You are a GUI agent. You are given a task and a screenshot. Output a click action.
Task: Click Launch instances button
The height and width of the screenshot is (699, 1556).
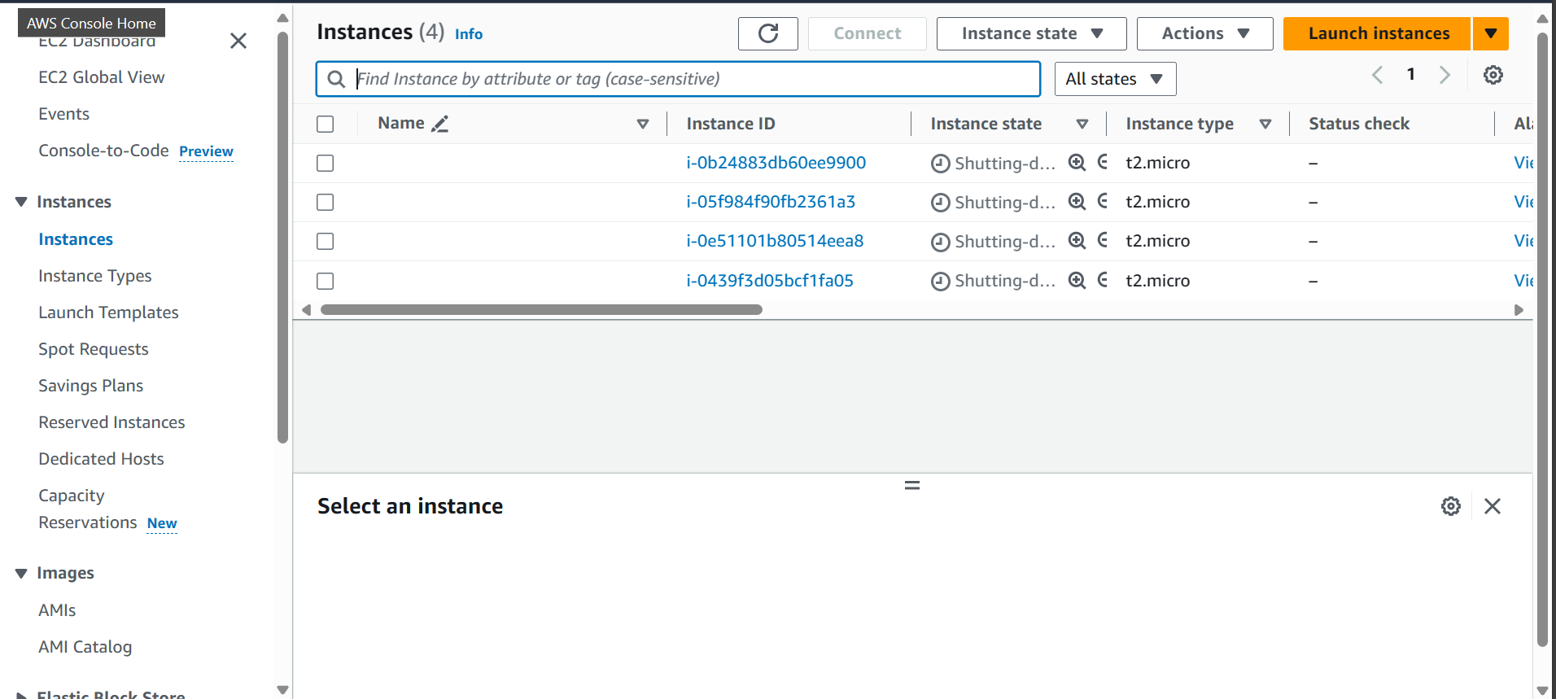[x=1378, y=33]
